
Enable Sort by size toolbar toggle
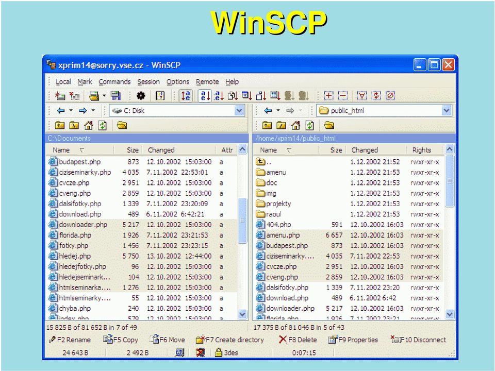tap(261, 96)
